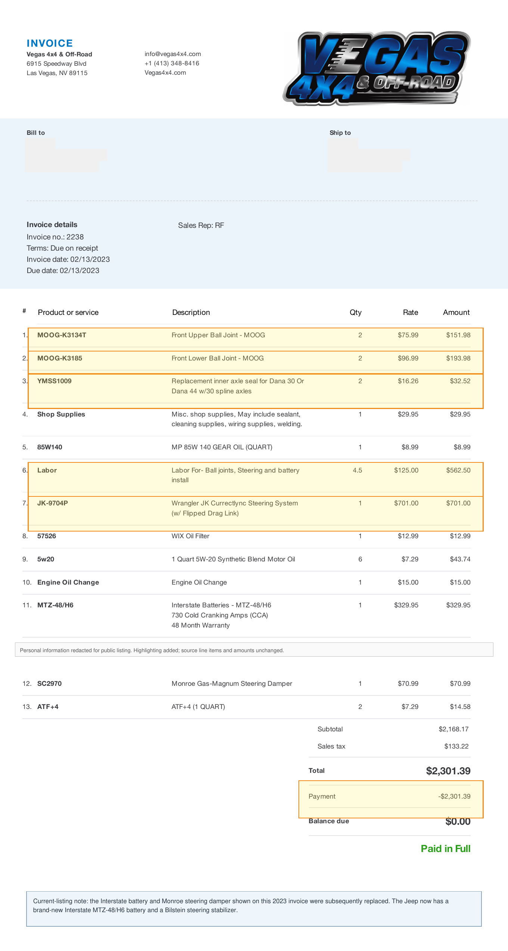508x951 pixels.
Task: Click the info@vegas4x4.com email address
Action: [173, 54]
